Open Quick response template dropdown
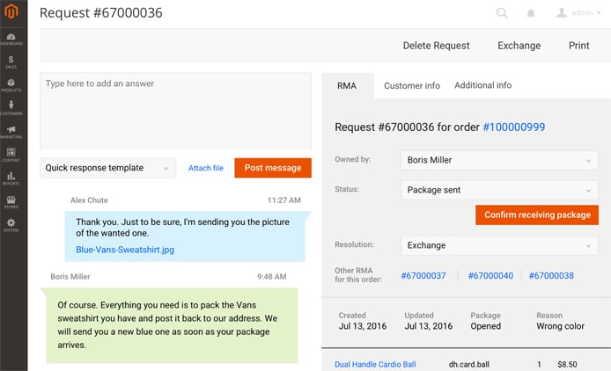This screenshot has width=611, height=371. coord(108,168)
